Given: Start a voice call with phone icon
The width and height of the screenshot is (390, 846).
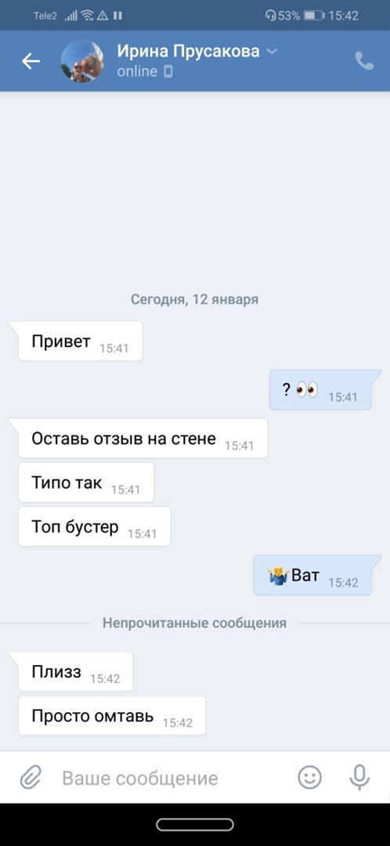Looking at the screenshot, I should (364, 61).
